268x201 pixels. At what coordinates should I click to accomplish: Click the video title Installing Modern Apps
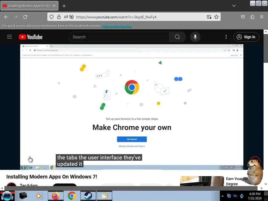[52, 177]
